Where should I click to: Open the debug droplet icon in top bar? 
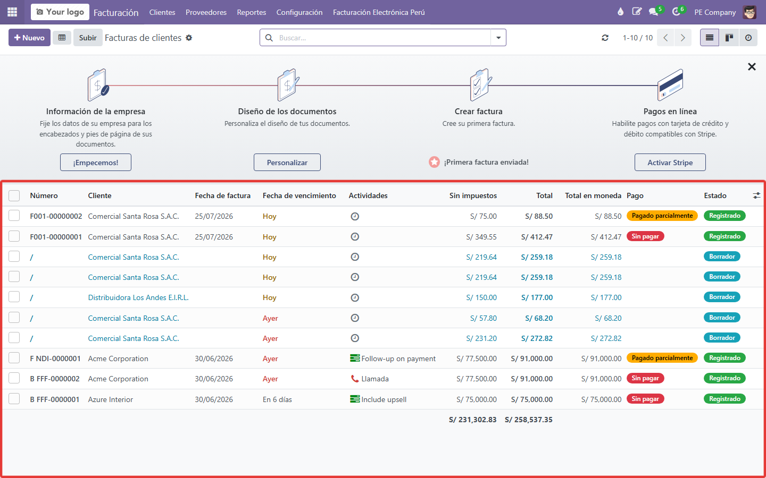tap(620, 12)
